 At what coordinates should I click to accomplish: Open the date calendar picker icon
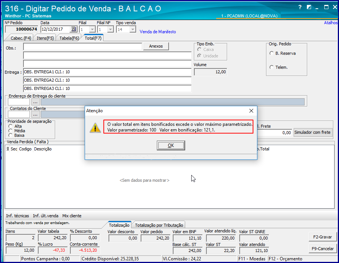click(74, 29)
